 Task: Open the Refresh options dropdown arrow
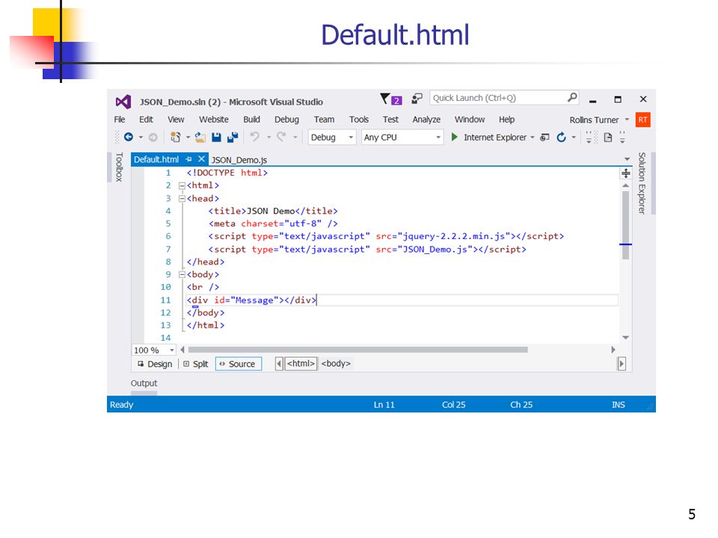click(574, 137)
